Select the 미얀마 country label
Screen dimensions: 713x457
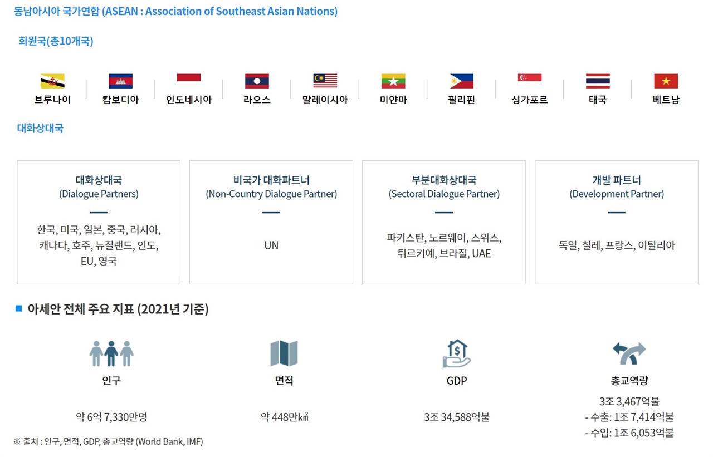[393, 100]
